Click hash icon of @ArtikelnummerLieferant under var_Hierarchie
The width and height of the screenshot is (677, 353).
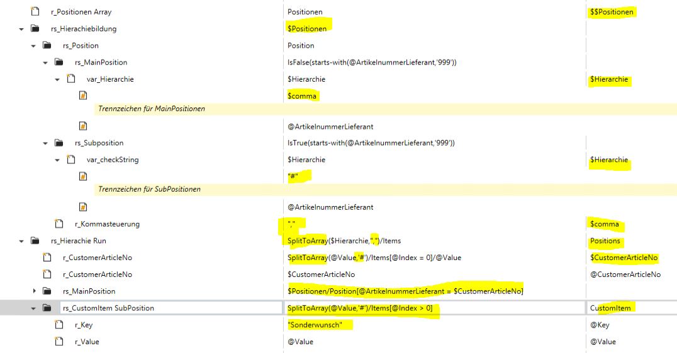(x=83, y=126)
